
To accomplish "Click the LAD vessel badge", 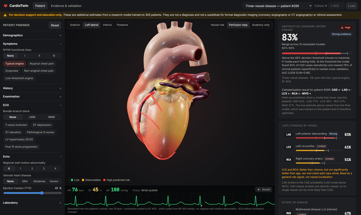I will pyautogui.click(x=288, y=135).
